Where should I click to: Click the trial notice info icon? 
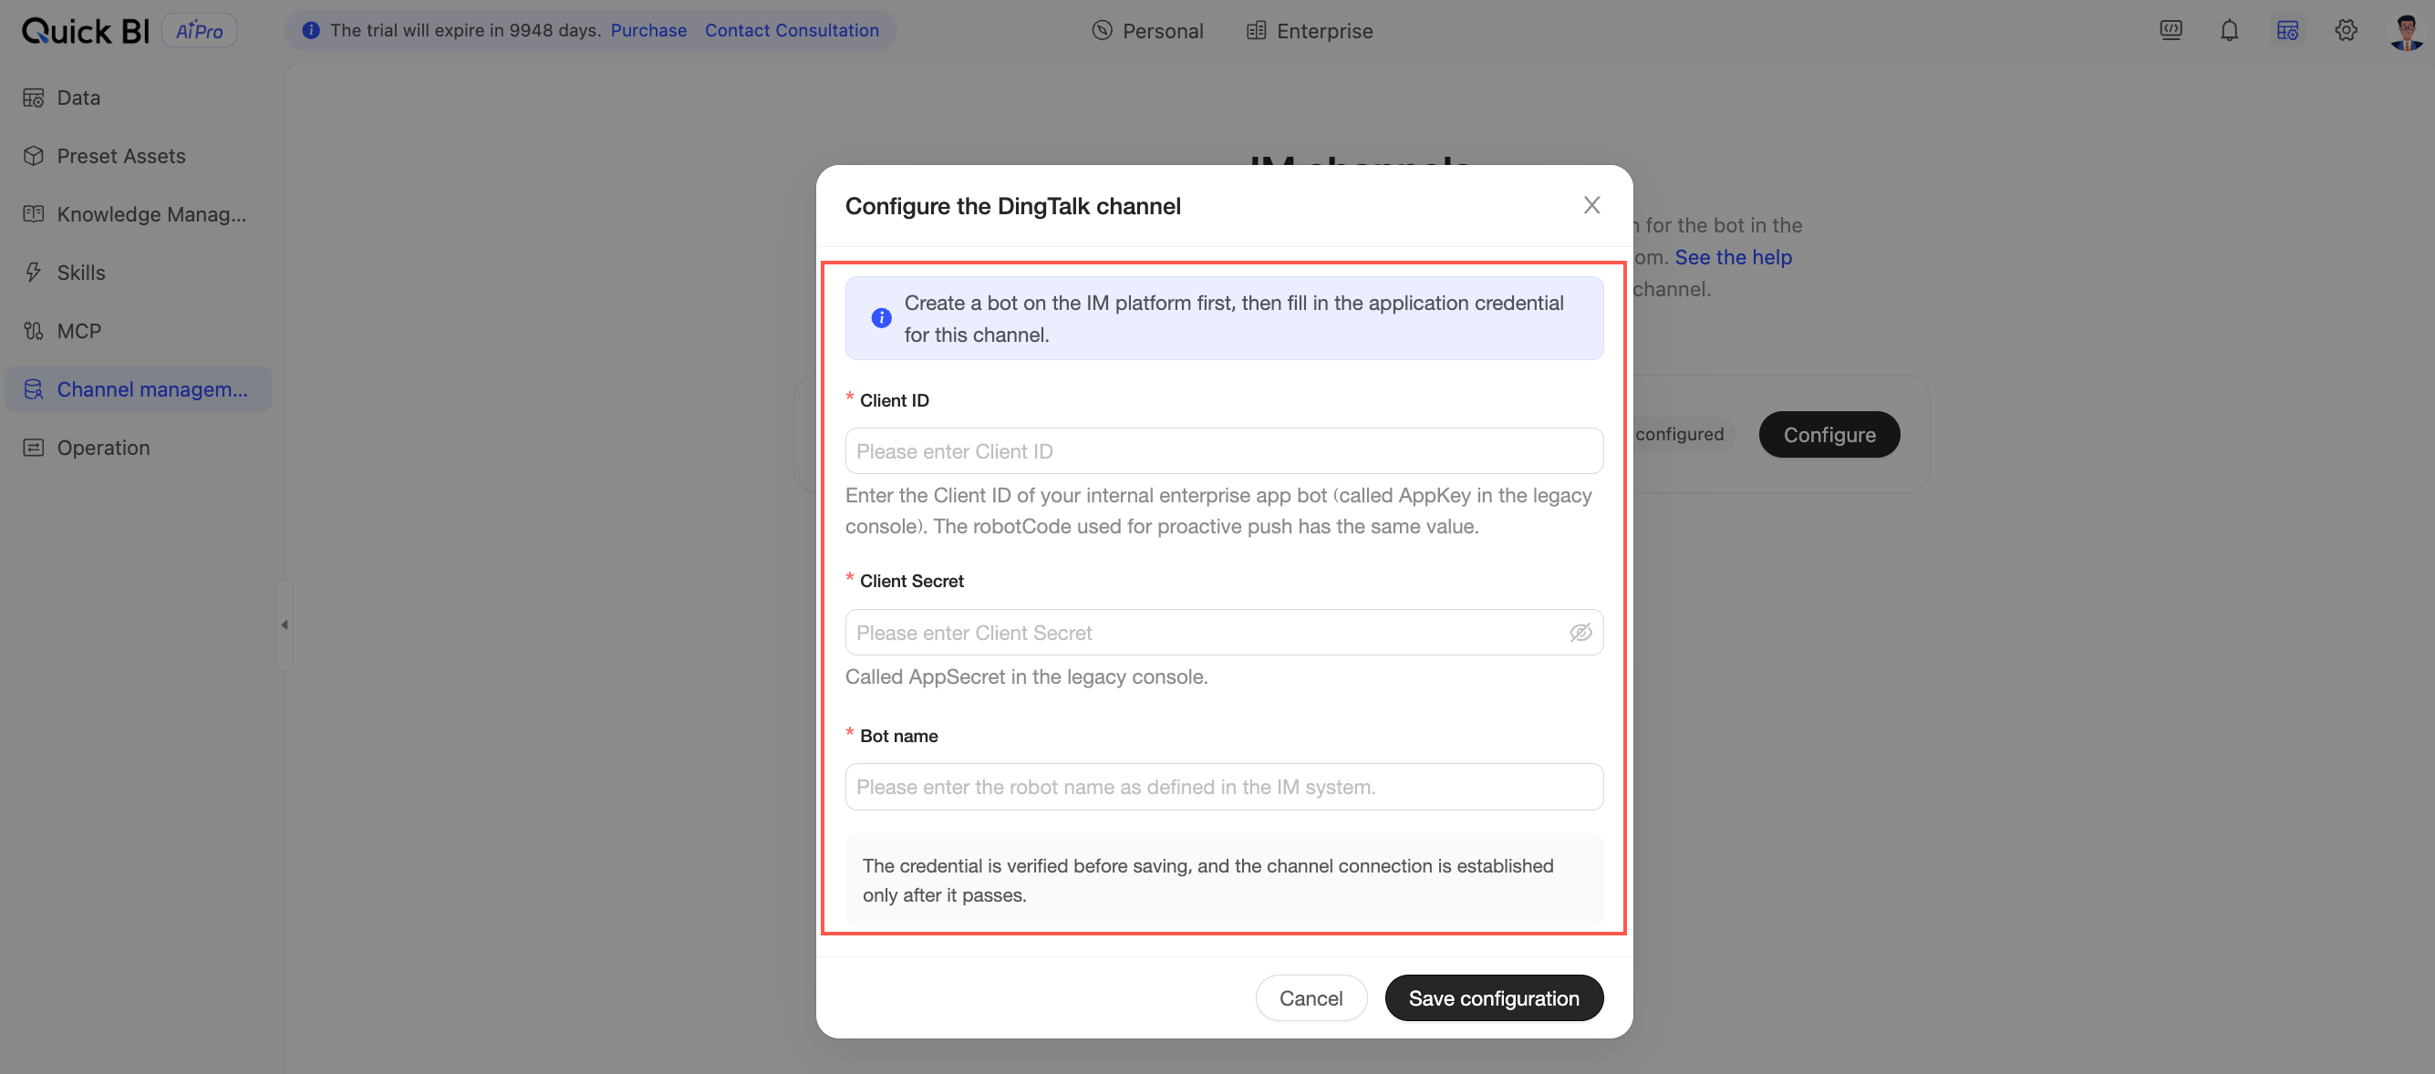(x=311, y=30)
